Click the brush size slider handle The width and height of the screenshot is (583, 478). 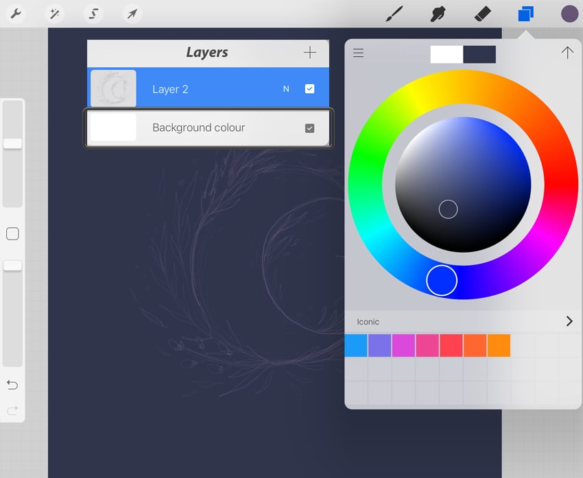12,144
